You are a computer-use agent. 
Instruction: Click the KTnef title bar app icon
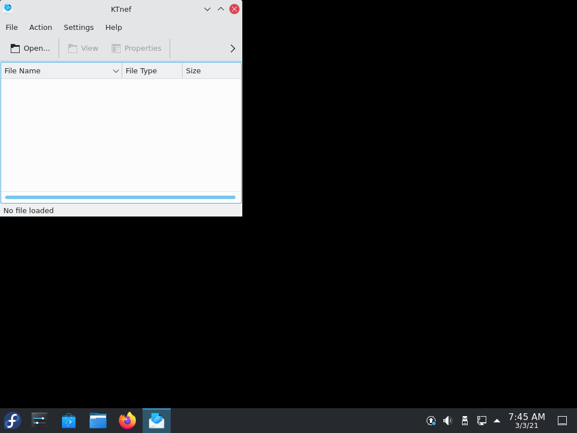pos(8,9)
